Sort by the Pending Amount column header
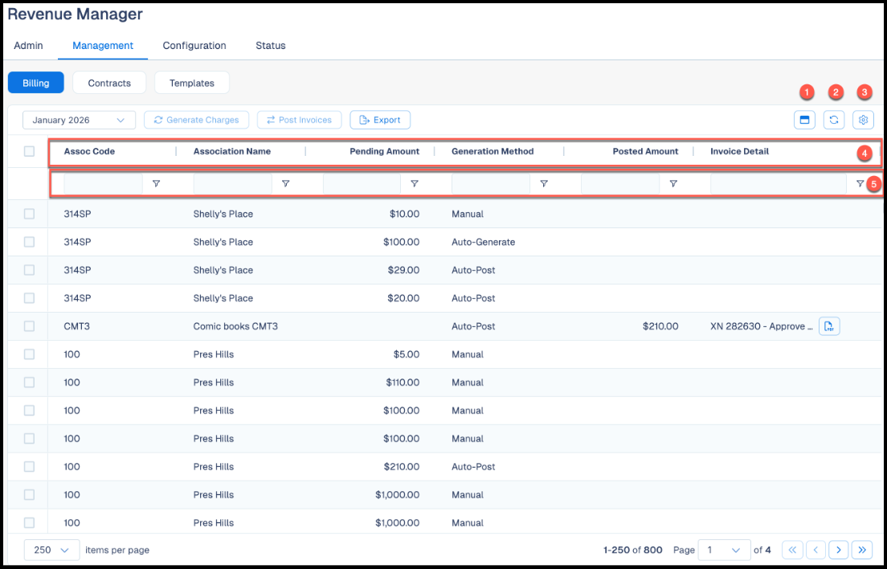This screenshot has width=887, height=569. point(385,152)
